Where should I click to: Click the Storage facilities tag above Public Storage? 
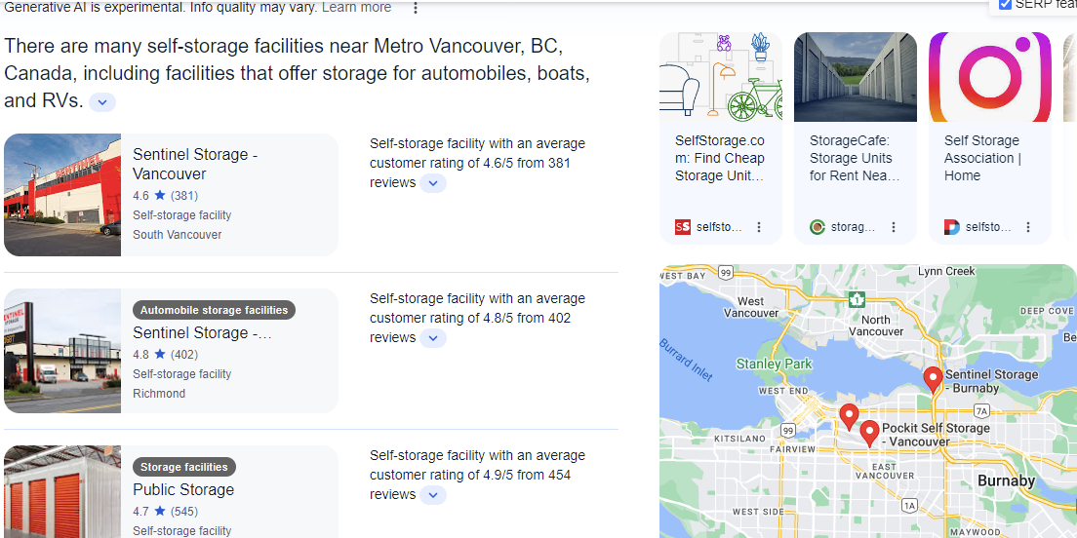(x=184, y=467)
